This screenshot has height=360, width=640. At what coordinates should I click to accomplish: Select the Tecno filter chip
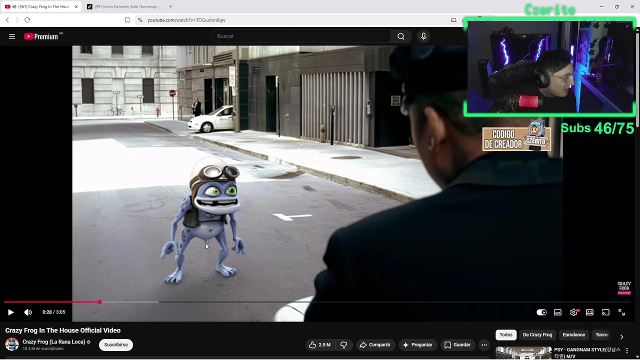click(x=602, y=334)
